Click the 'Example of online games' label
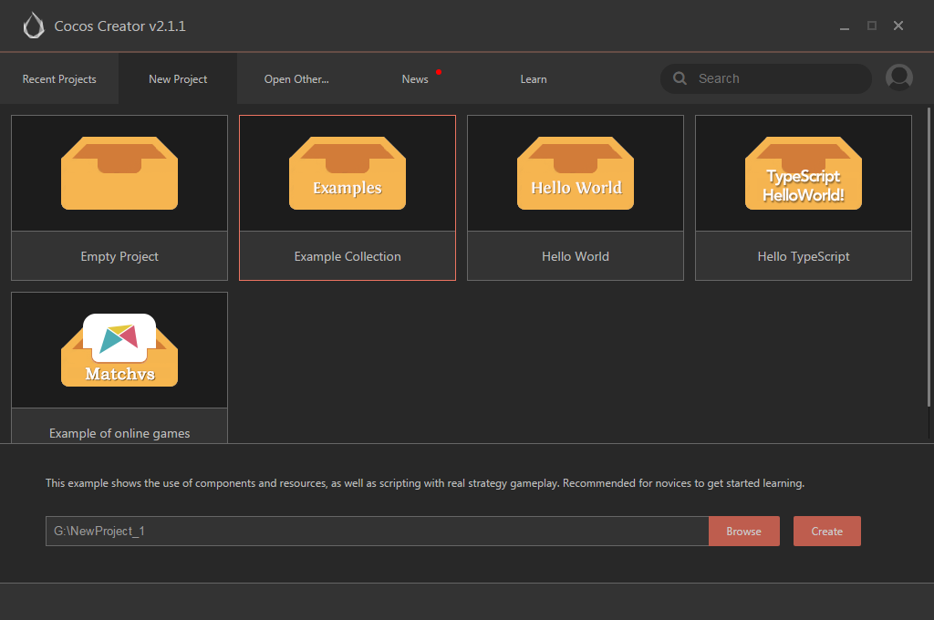Viewport: 934px width, 620px height. [119, 434]
